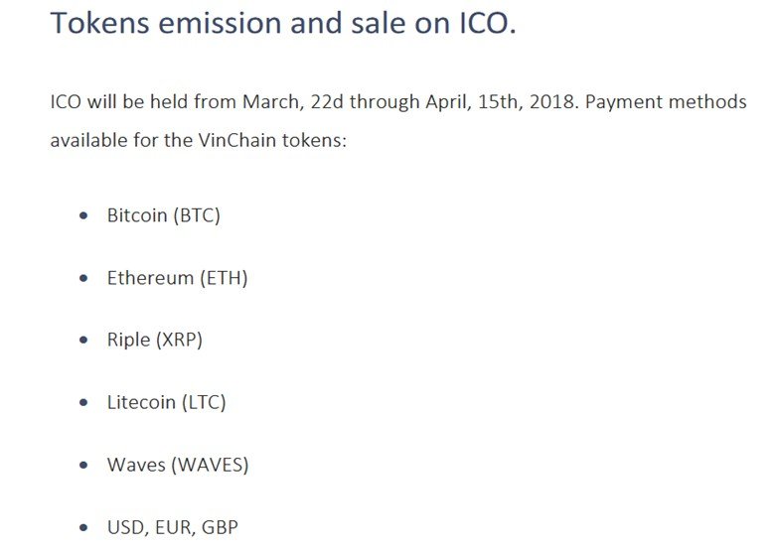This screenshot has width=775, height=552.
Task: Click the bullet point before Waves
Action: pos(84,466)
